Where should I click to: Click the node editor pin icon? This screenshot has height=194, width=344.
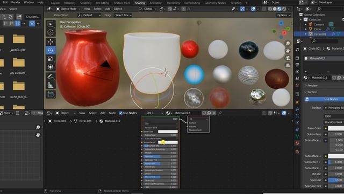(x=220, y=113)
